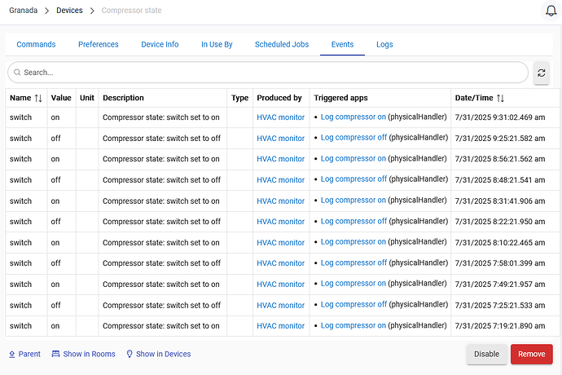Open the Preferences tab

coord(99,44)
